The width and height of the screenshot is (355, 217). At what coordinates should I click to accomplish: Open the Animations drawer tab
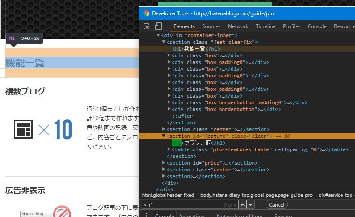pos(192,215)
